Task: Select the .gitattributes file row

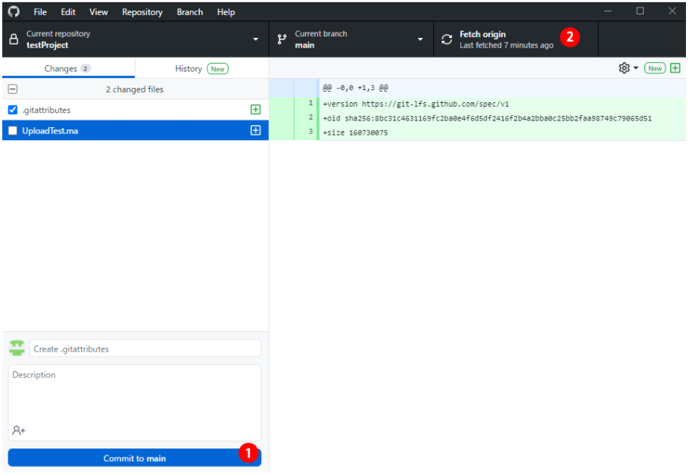Action: pyautogui.click(x=136, y=110)
